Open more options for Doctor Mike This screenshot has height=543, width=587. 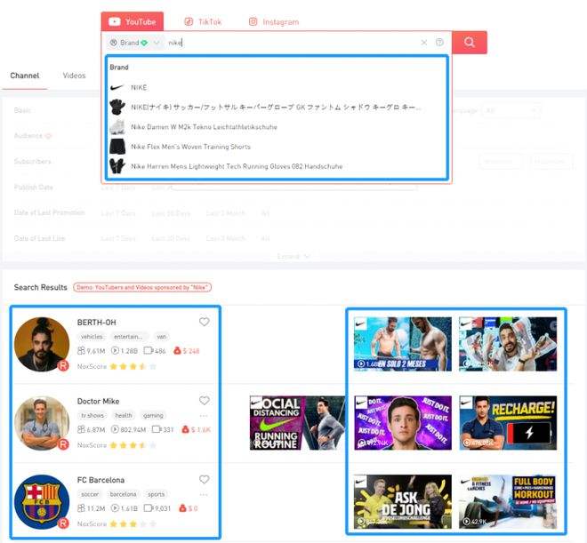(x=204, y=416)
